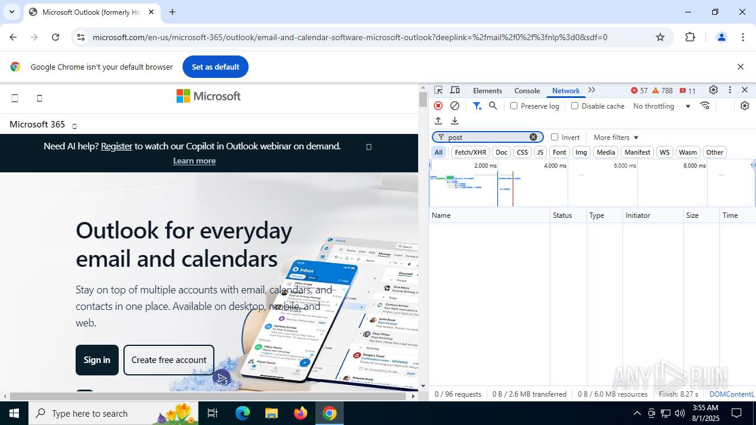756x425 pixels.
Task: Enable Preserve log checkbox
Action: 514,106
